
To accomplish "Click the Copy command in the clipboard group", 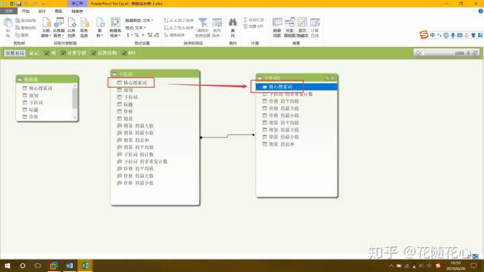I will pos(22,35).
